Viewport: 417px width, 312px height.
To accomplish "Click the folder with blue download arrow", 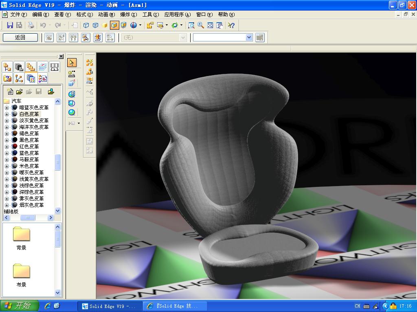I will click(51, 91).
